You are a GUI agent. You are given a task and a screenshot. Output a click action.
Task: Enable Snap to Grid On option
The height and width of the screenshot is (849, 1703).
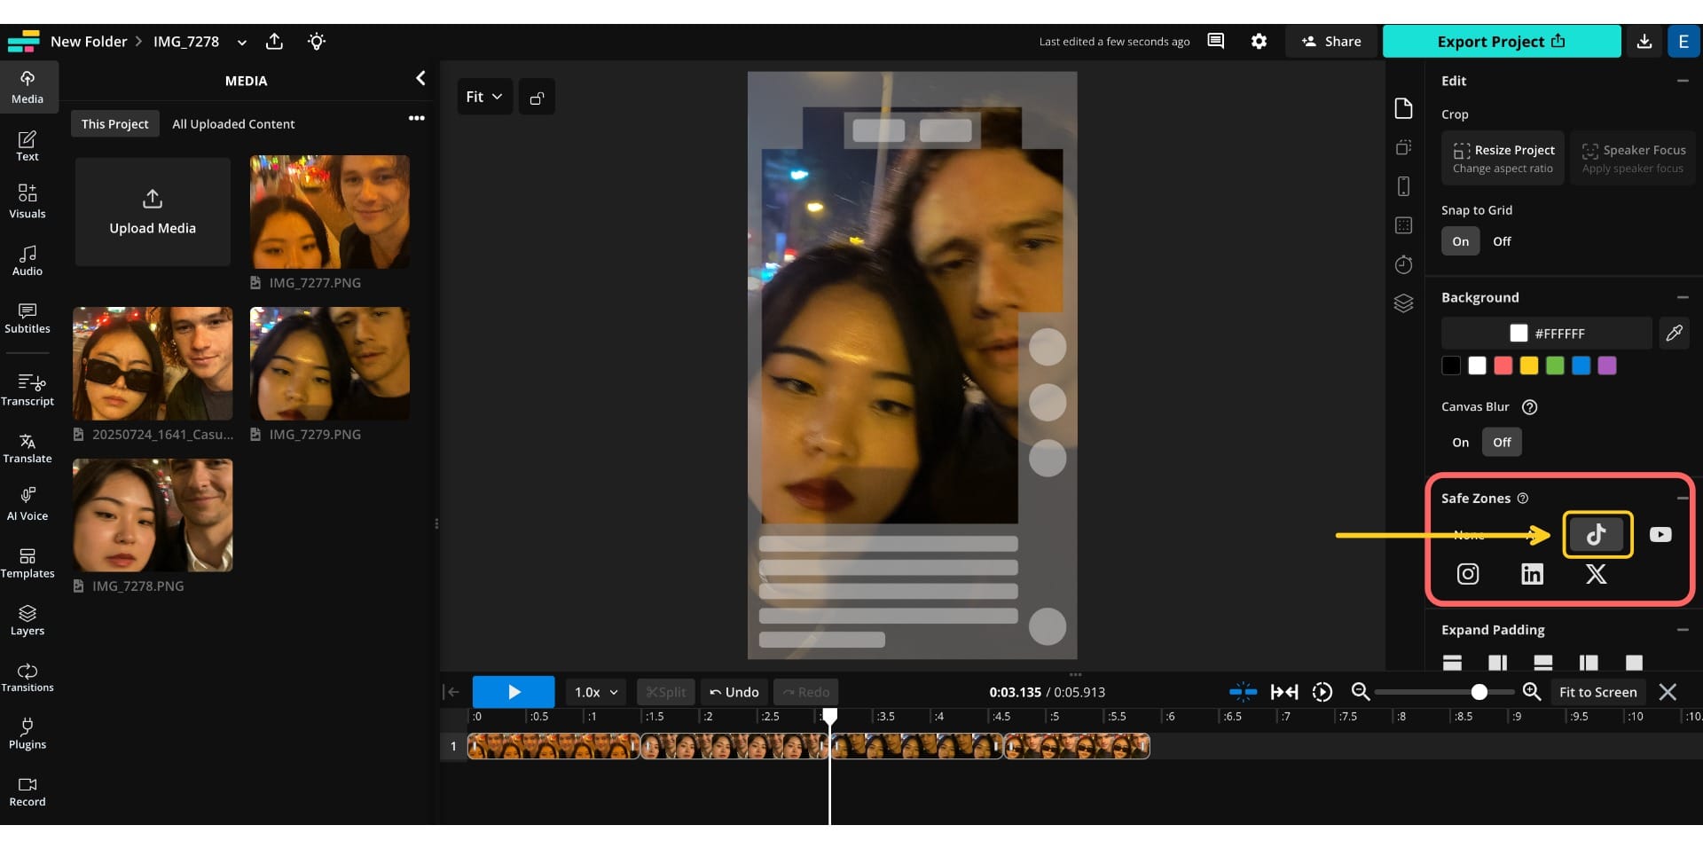[1460, 241]
